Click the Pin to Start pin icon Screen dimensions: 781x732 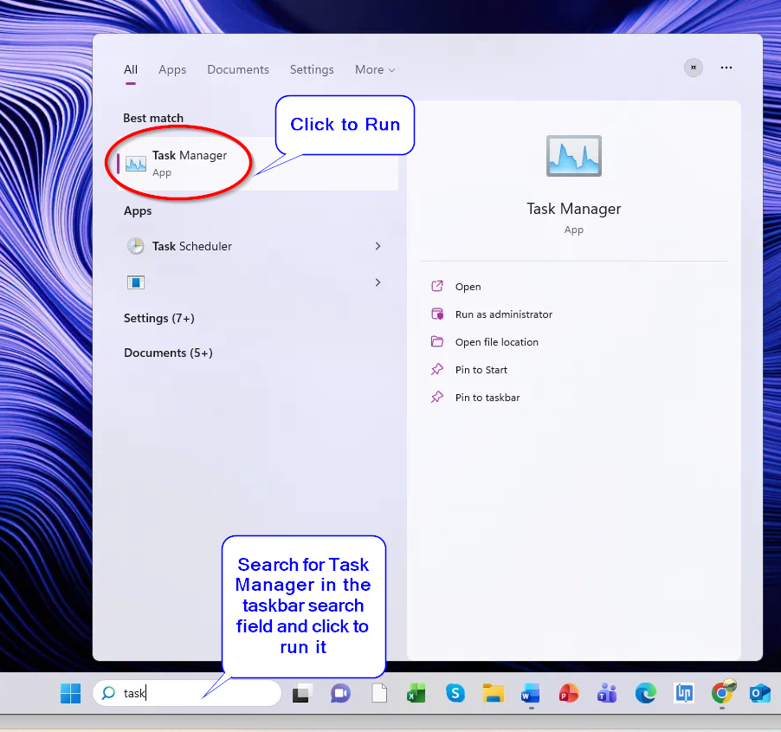[436, 369]
